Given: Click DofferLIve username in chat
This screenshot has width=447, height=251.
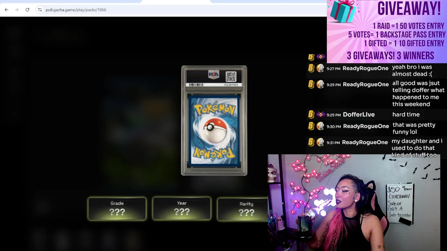Looking at the screenshot, I should (x=359, y=114).
